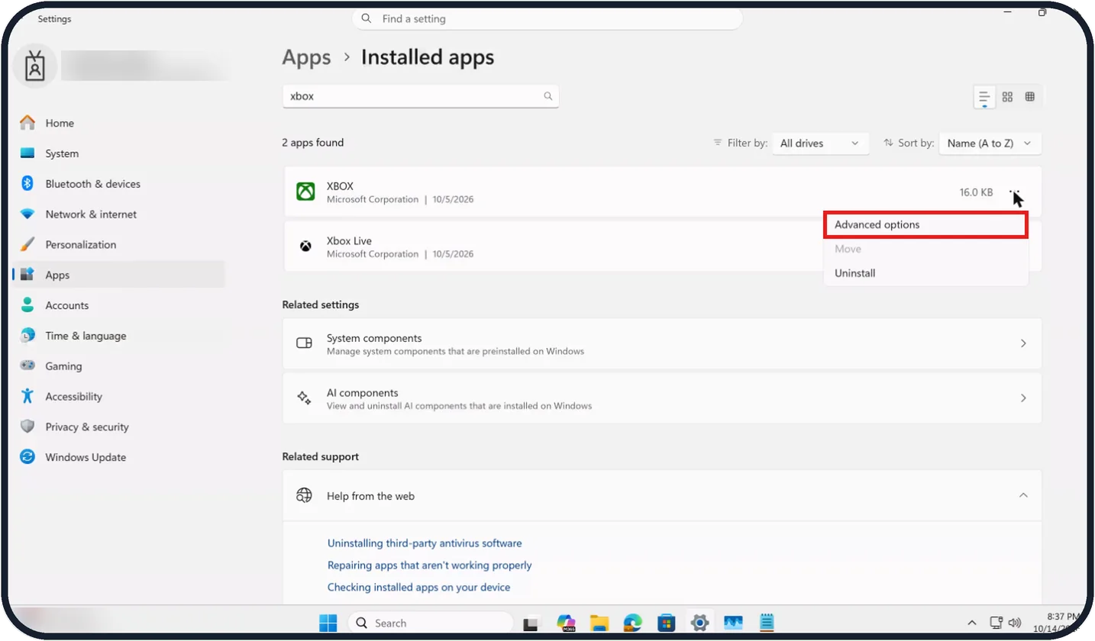Click the XBOX app green icon
Image resolution: width=1095 pixels, height=641 pixels.
tap(305, 192)
